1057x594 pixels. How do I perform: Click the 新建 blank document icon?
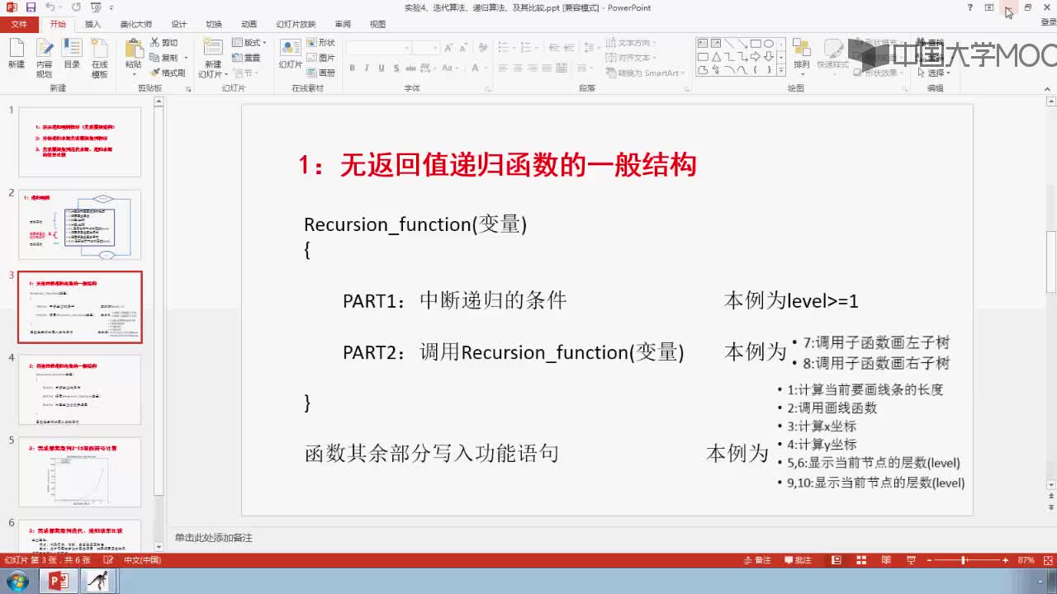[x=17, y=54]
